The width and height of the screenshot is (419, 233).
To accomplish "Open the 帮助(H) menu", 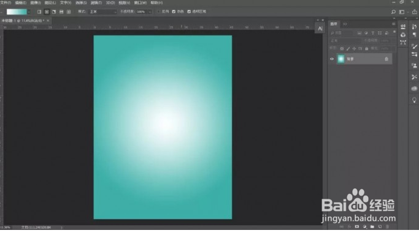I will pos(156,2).
